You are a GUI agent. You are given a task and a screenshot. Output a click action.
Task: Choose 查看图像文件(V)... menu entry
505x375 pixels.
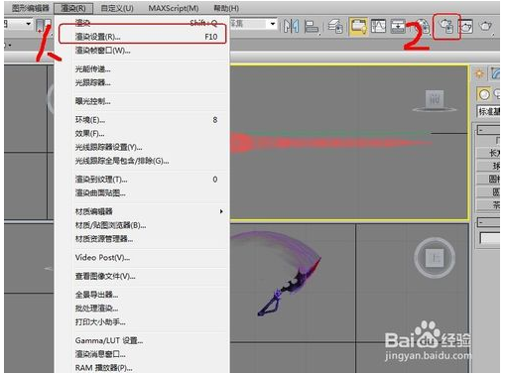143,276
